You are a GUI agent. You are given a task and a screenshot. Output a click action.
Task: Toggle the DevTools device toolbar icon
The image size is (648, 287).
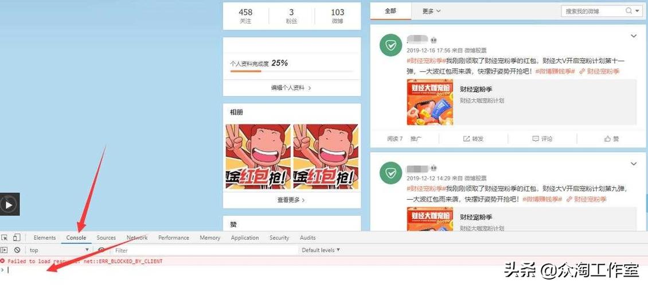click(16, 238)
